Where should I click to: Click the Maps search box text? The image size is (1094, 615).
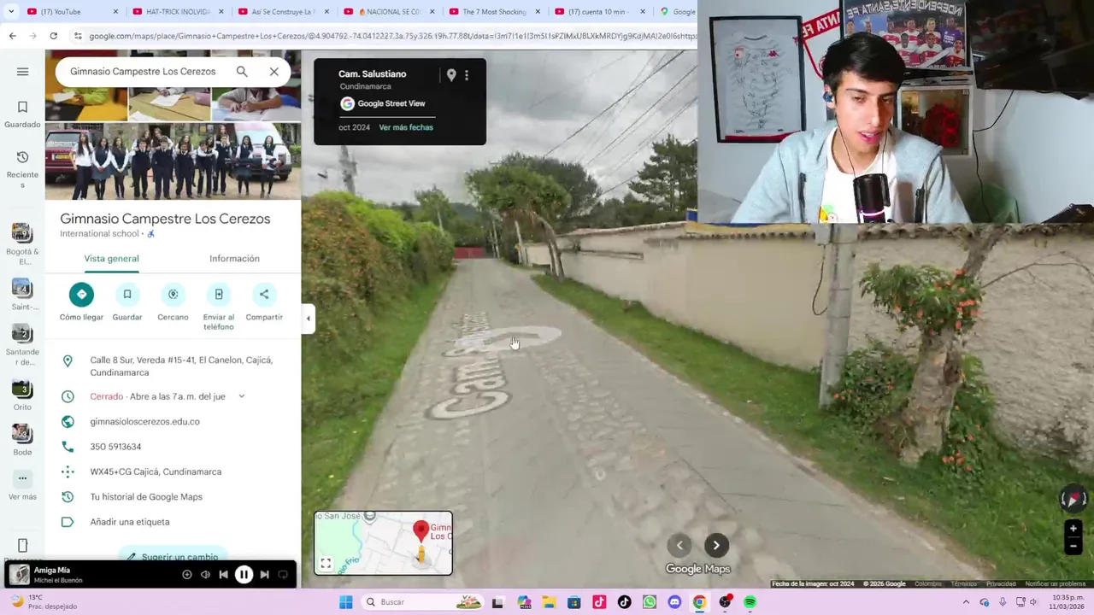(143, 72)
